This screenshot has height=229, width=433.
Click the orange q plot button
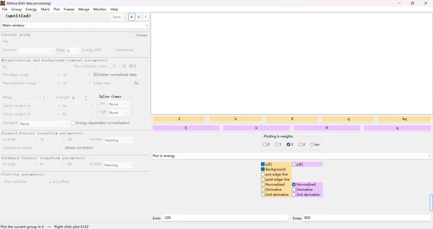348,119
